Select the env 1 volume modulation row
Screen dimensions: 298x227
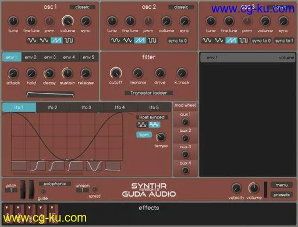(x=248, y=58)
